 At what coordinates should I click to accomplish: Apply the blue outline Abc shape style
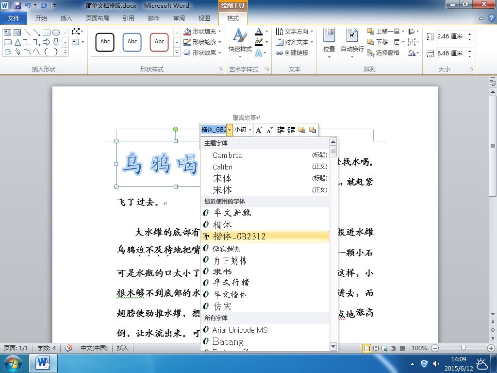pyautogui.click(x=132, y=42)
